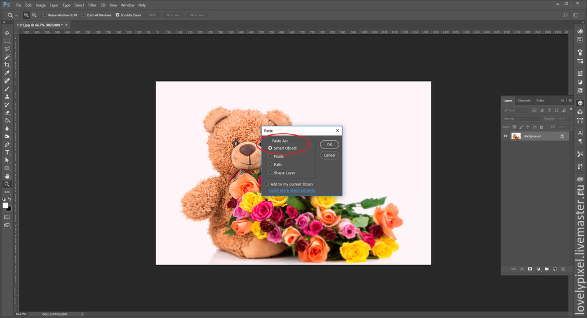Open the layer Kind filter dropdown
This screenshot has height=318, width=587.
517,110
